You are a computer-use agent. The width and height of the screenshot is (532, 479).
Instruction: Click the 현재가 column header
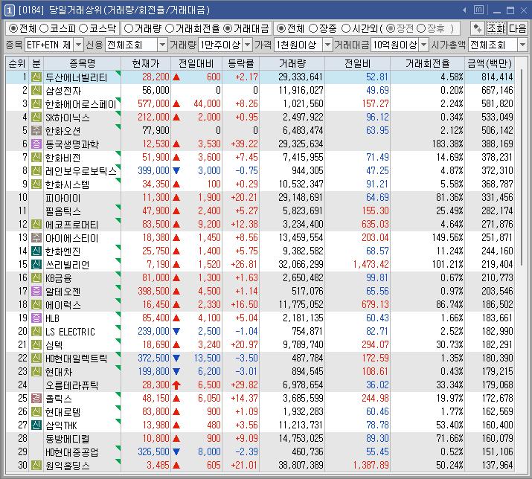click(x=146, y=63)
